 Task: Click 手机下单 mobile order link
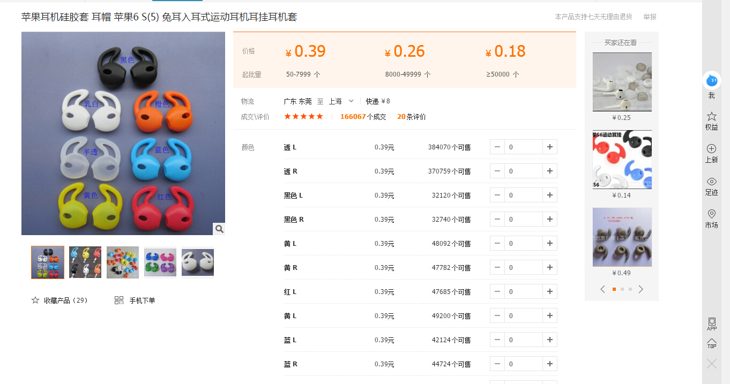tap(142, 300)
